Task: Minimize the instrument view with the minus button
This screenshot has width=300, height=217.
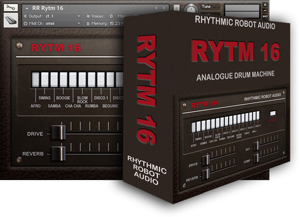Action: [x=265, y=10]
